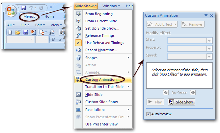Open the Speed dropdown in Modify effect
This screenshot has height=133, width=220.
209,56
